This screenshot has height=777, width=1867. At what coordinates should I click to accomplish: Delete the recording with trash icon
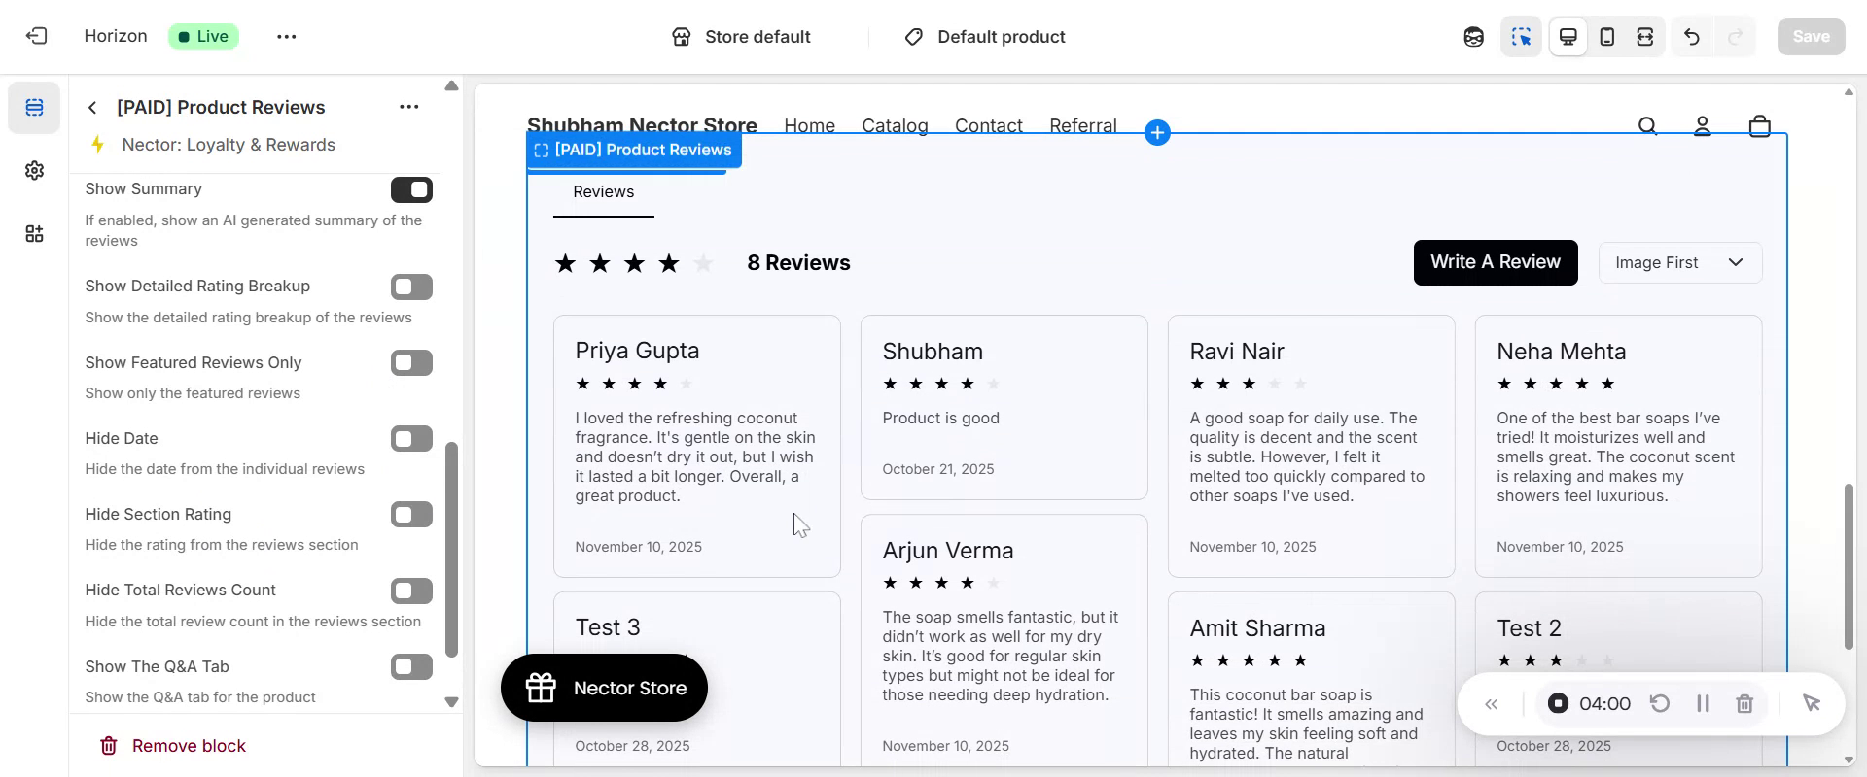point(1744,703)
